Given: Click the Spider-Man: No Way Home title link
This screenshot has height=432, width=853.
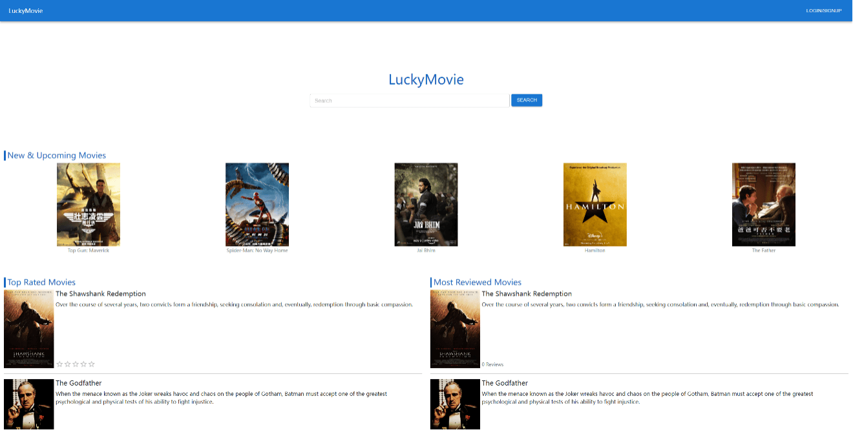Looking at the screenshot, I should coord(257,251).
